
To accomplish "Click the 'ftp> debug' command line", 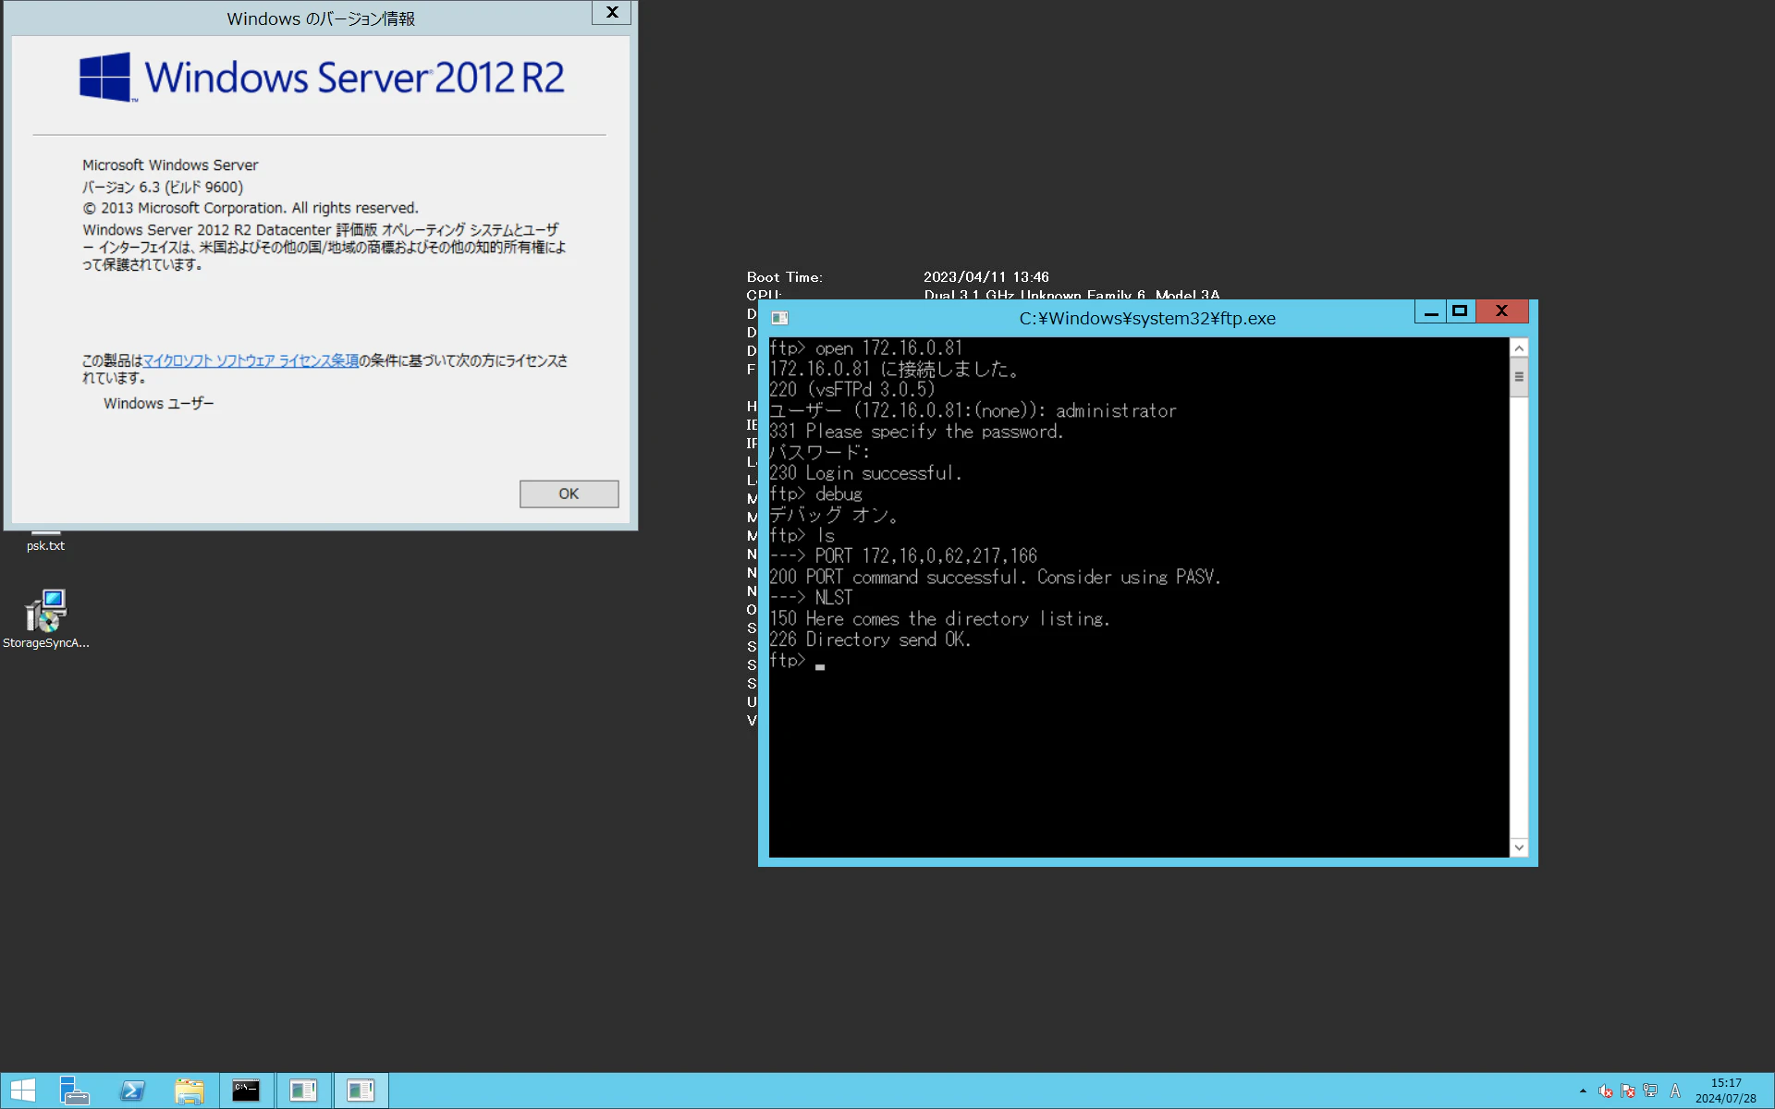I will (x=815, y=494).
